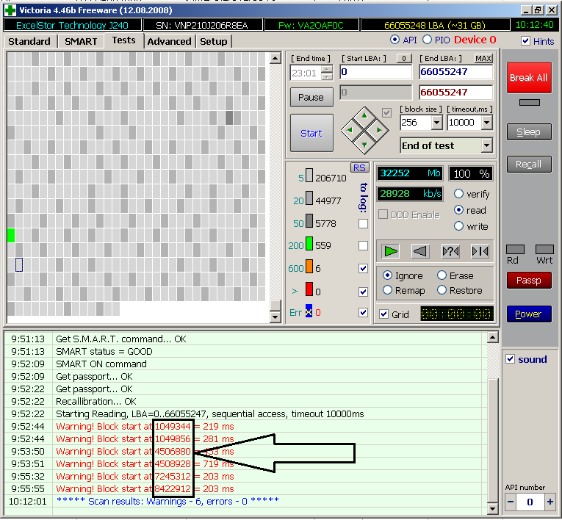The width and height of the screenshot is (562, 520).
Task: Disable the sound checkbox
Action: point(511,359)
